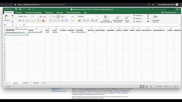
Task: Toggle Underline (Ч) formatting
Action: [27, 20]
